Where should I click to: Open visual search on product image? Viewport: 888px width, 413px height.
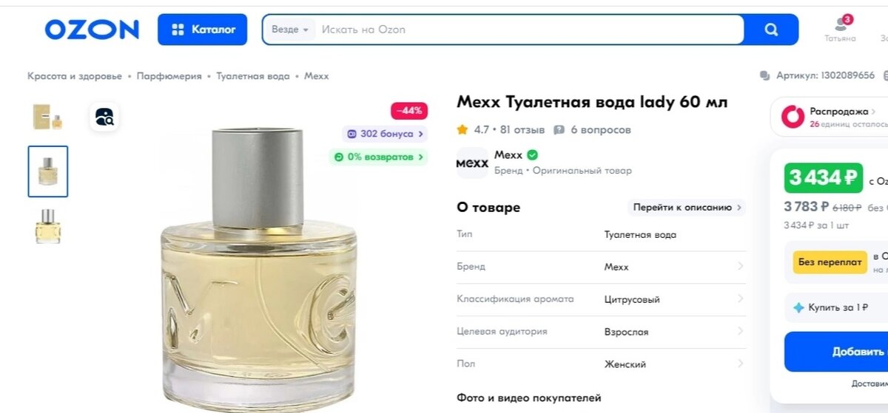(x=104, y=117)
